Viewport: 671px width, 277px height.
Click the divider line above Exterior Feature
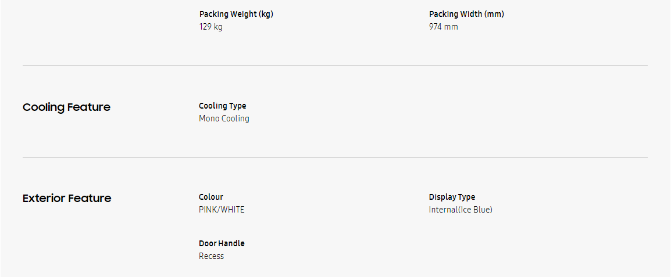click(335, 157)
